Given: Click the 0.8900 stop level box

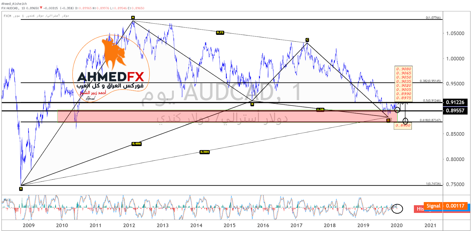Looking at the screenshot, I should click(403, 125).
